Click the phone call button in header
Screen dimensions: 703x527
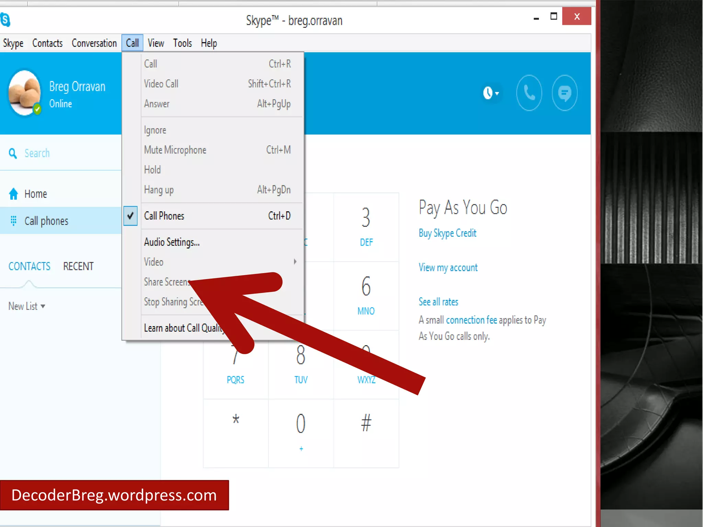[x=529, y=93]
